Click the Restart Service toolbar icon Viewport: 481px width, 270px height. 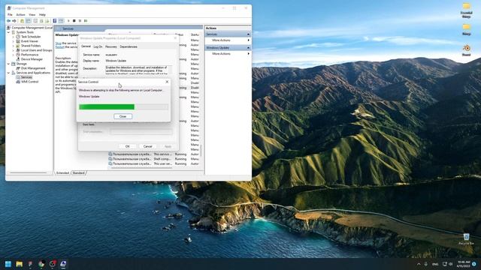[x=86, y=21]
